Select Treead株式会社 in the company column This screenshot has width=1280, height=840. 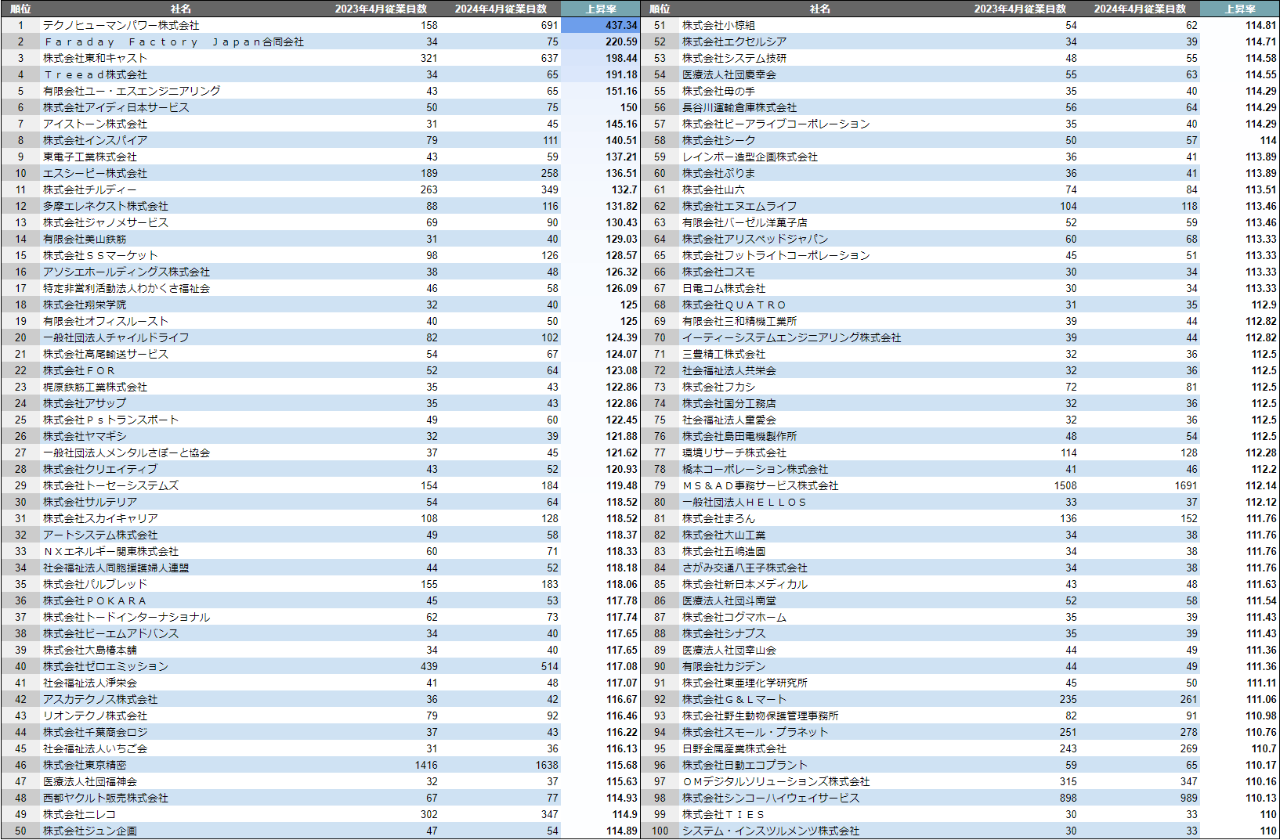click(95, 74)
